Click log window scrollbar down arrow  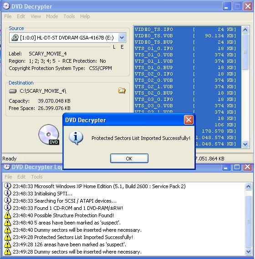[x=248, y=252]
